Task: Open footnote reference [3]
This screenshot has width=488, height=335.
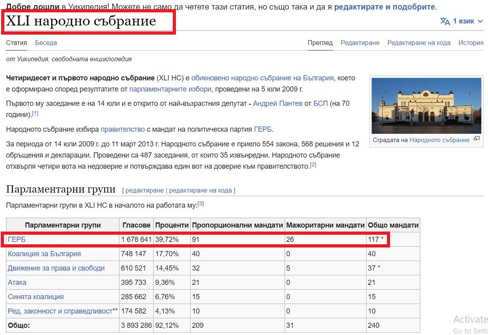Action: pyautogui.click(x=201, y=204)
